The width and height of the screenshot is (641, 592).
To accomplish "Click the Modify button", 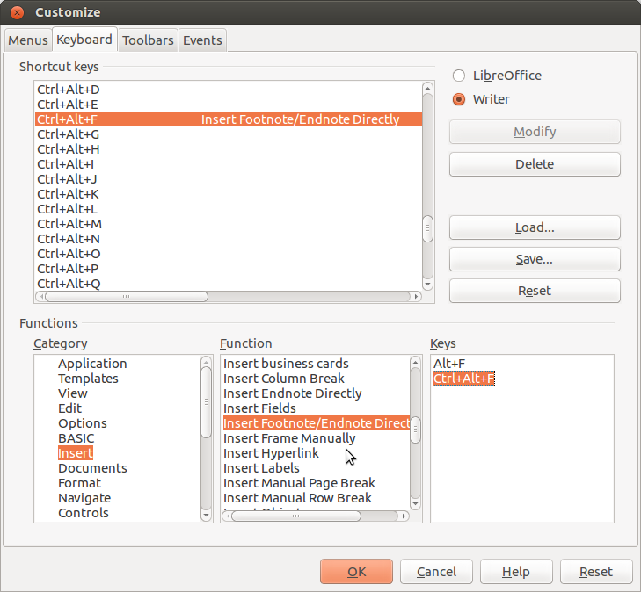I will (535, 132).
